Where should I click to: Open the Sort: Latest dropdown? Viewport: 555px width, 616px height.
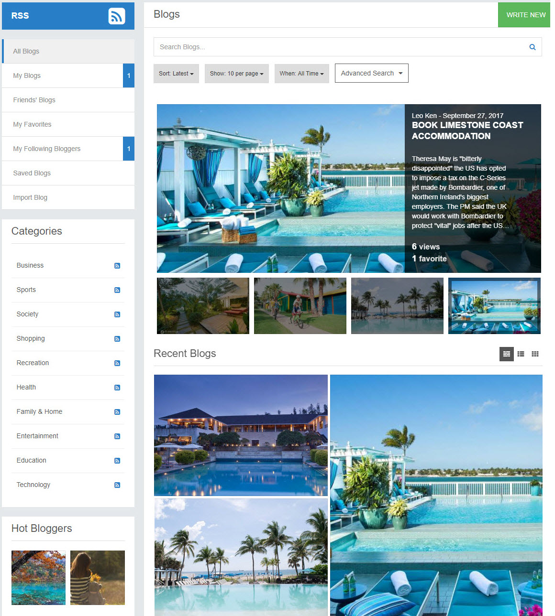coord(176,74)
